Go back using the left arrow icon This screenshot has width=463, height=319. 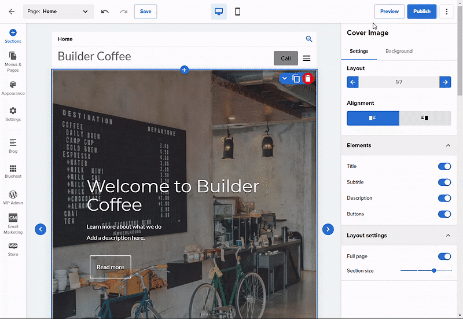coord(12,12)
